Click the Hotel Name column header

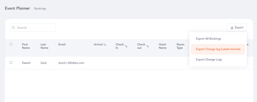pos(163,46)
